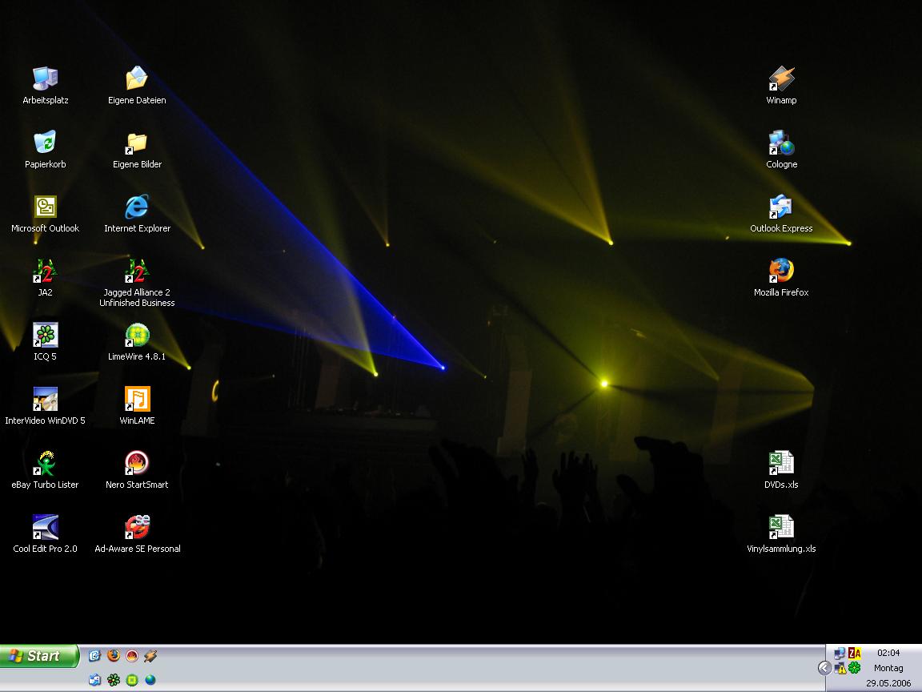Select the Vinylsammlung.xls file icon

[x=781, y=527]
